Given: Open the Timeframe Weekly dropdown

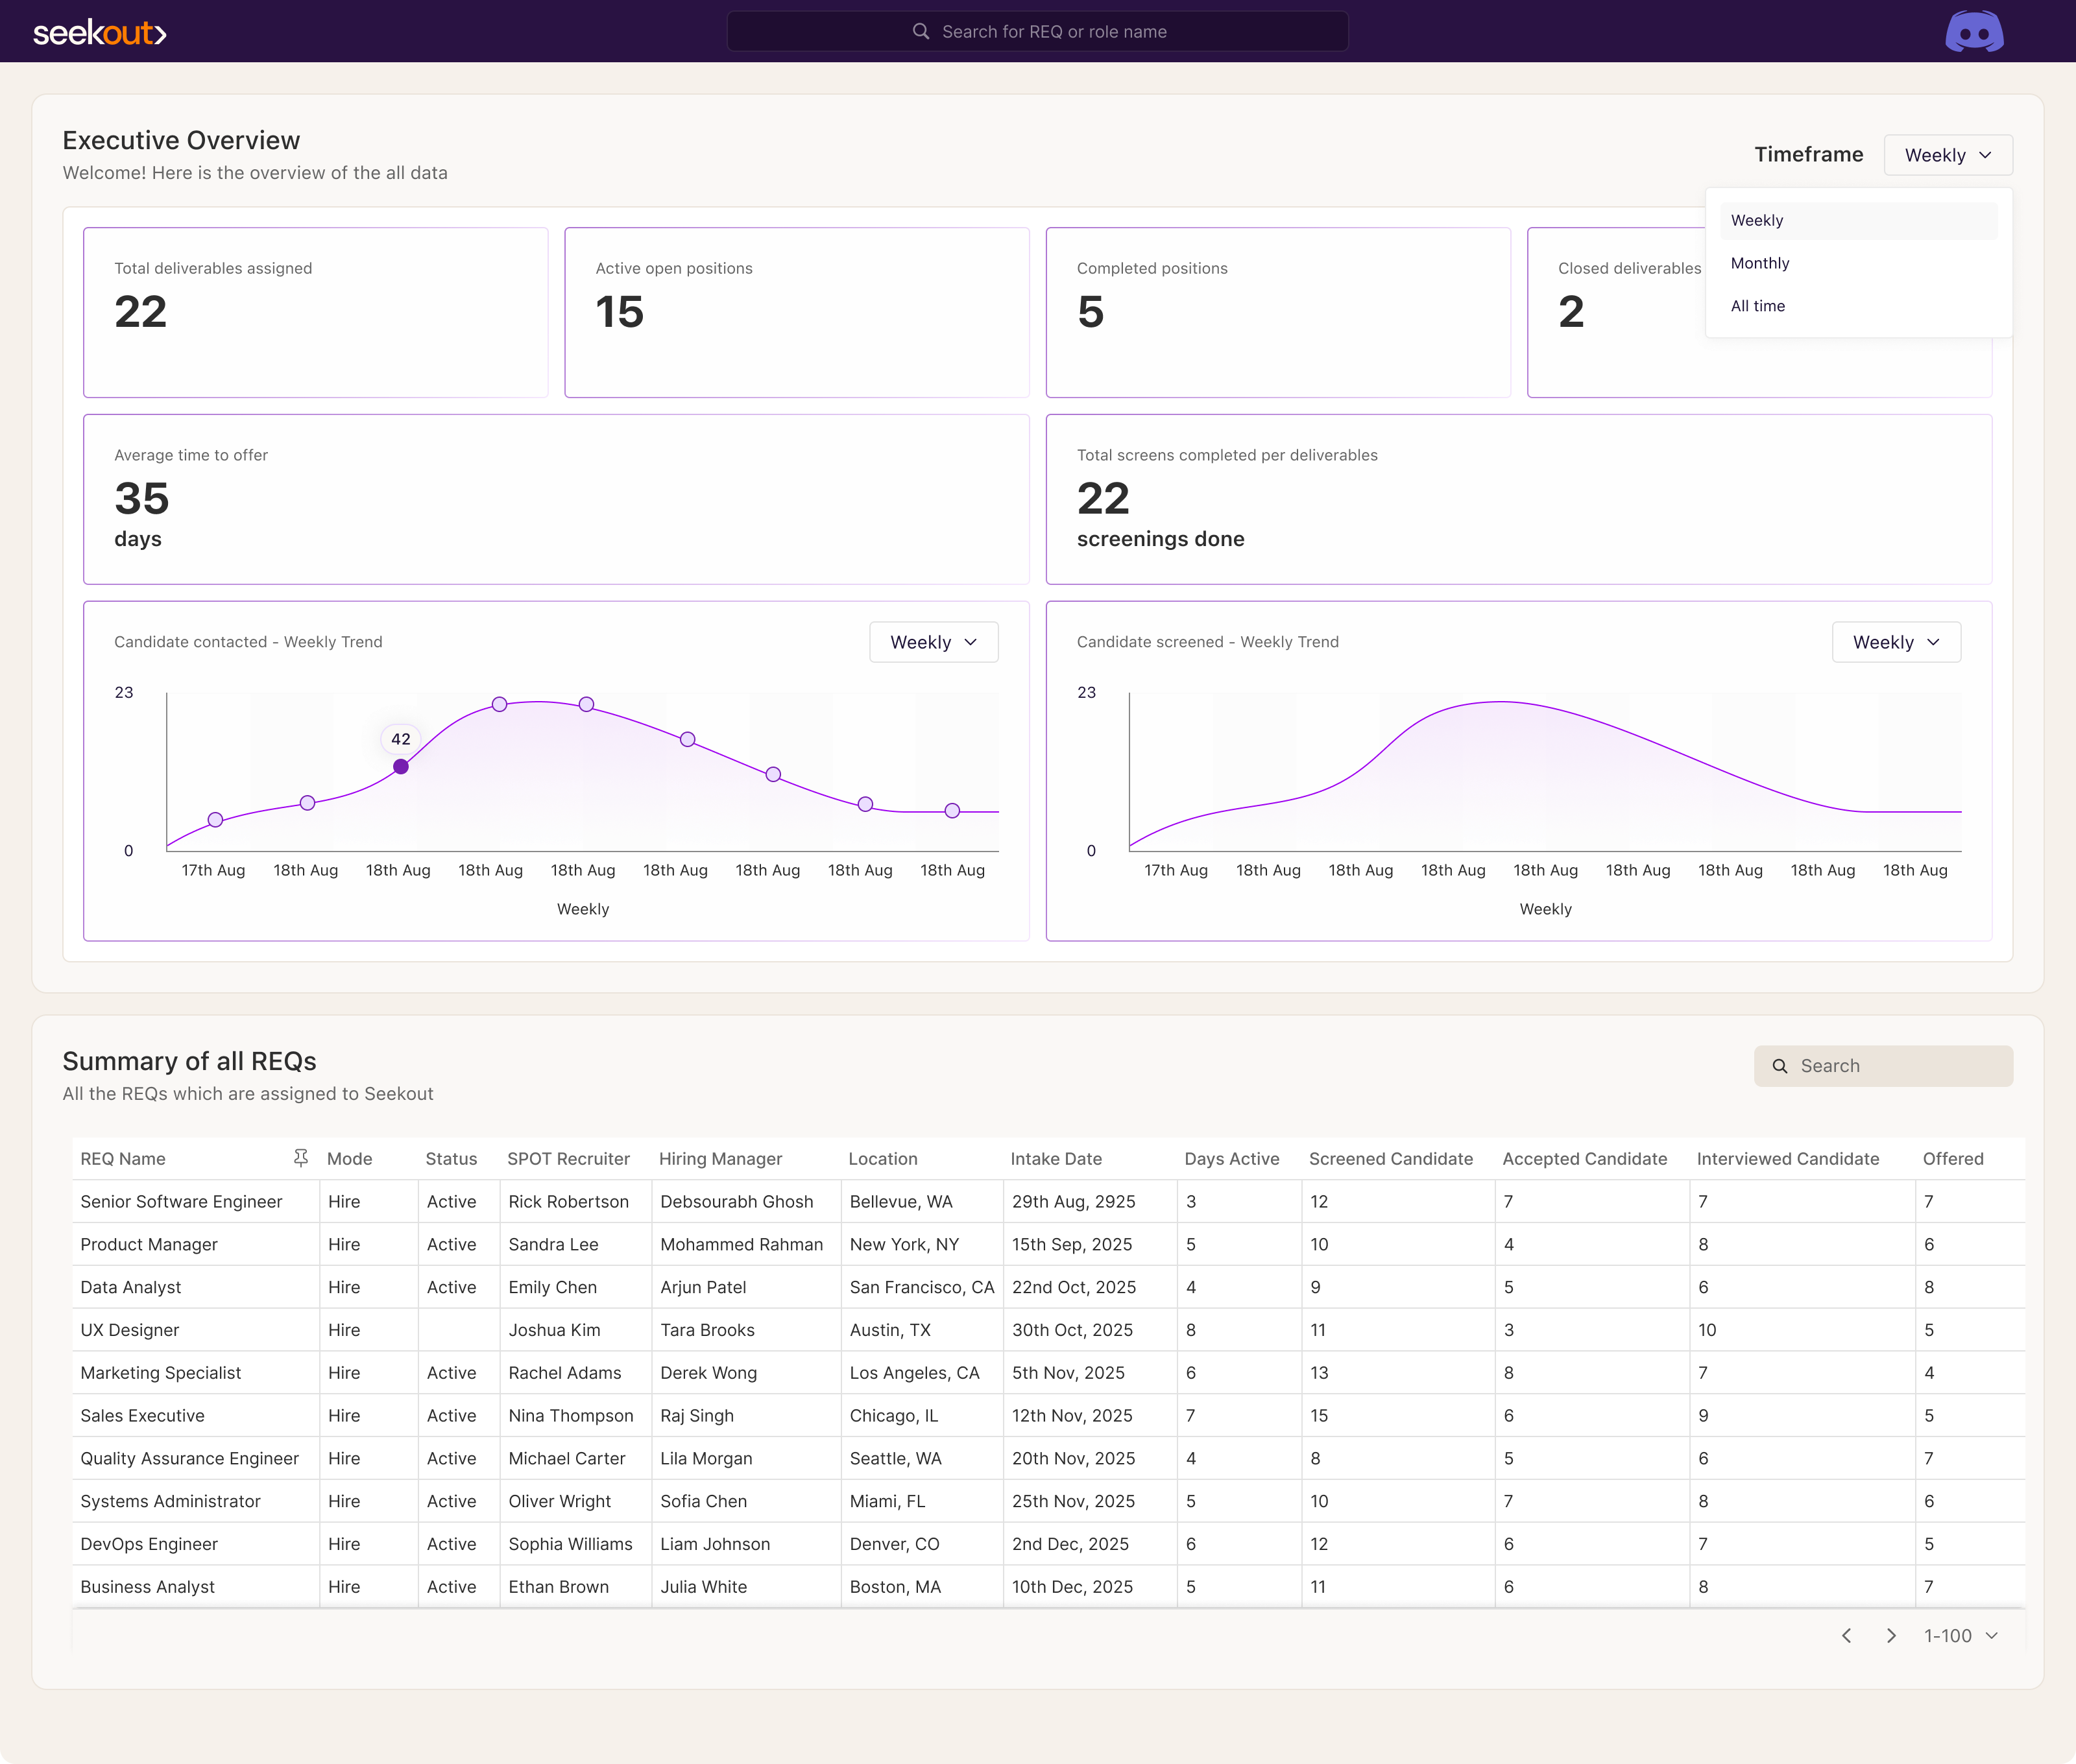Looking at the screenshot, I should (1948, 155).
